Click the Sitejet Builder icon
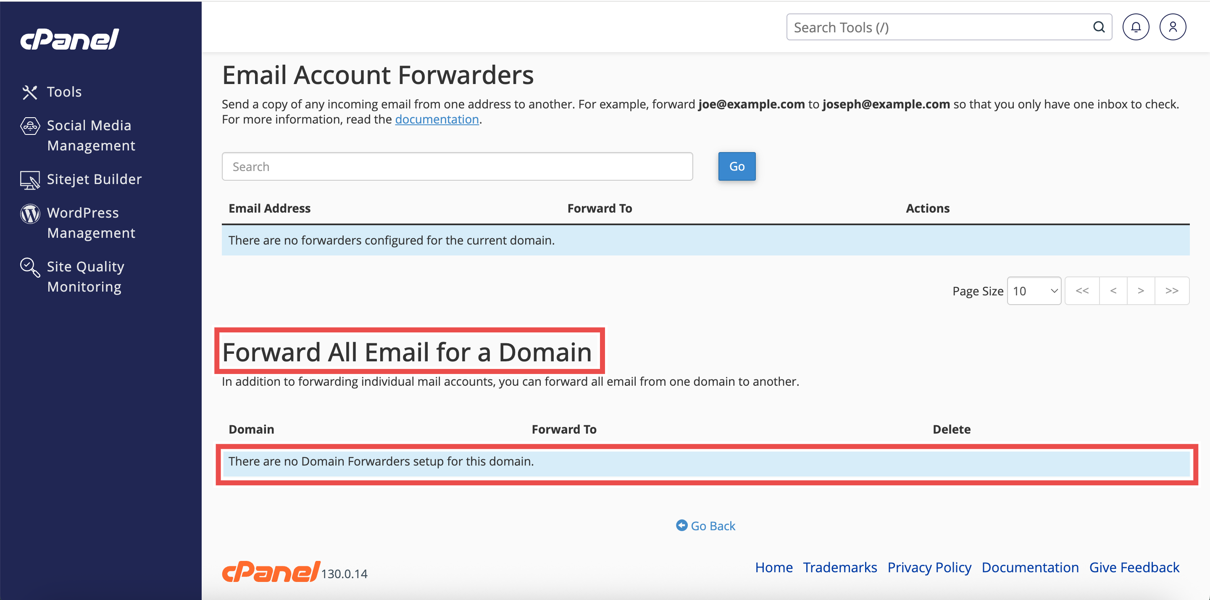 [x=30, y=180]
